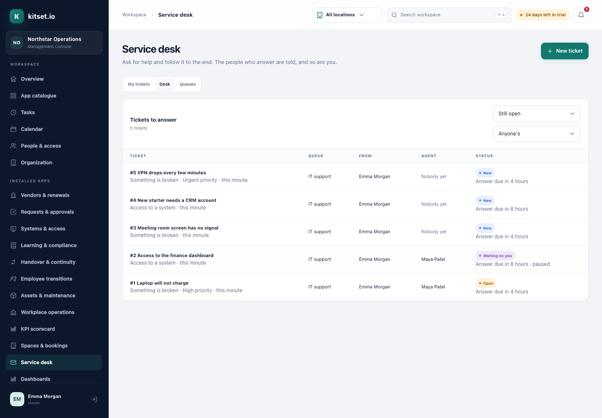602x418 pixels.
Task: Click the sign-out icon beside Emma Morgan
Action: (94, 399)
